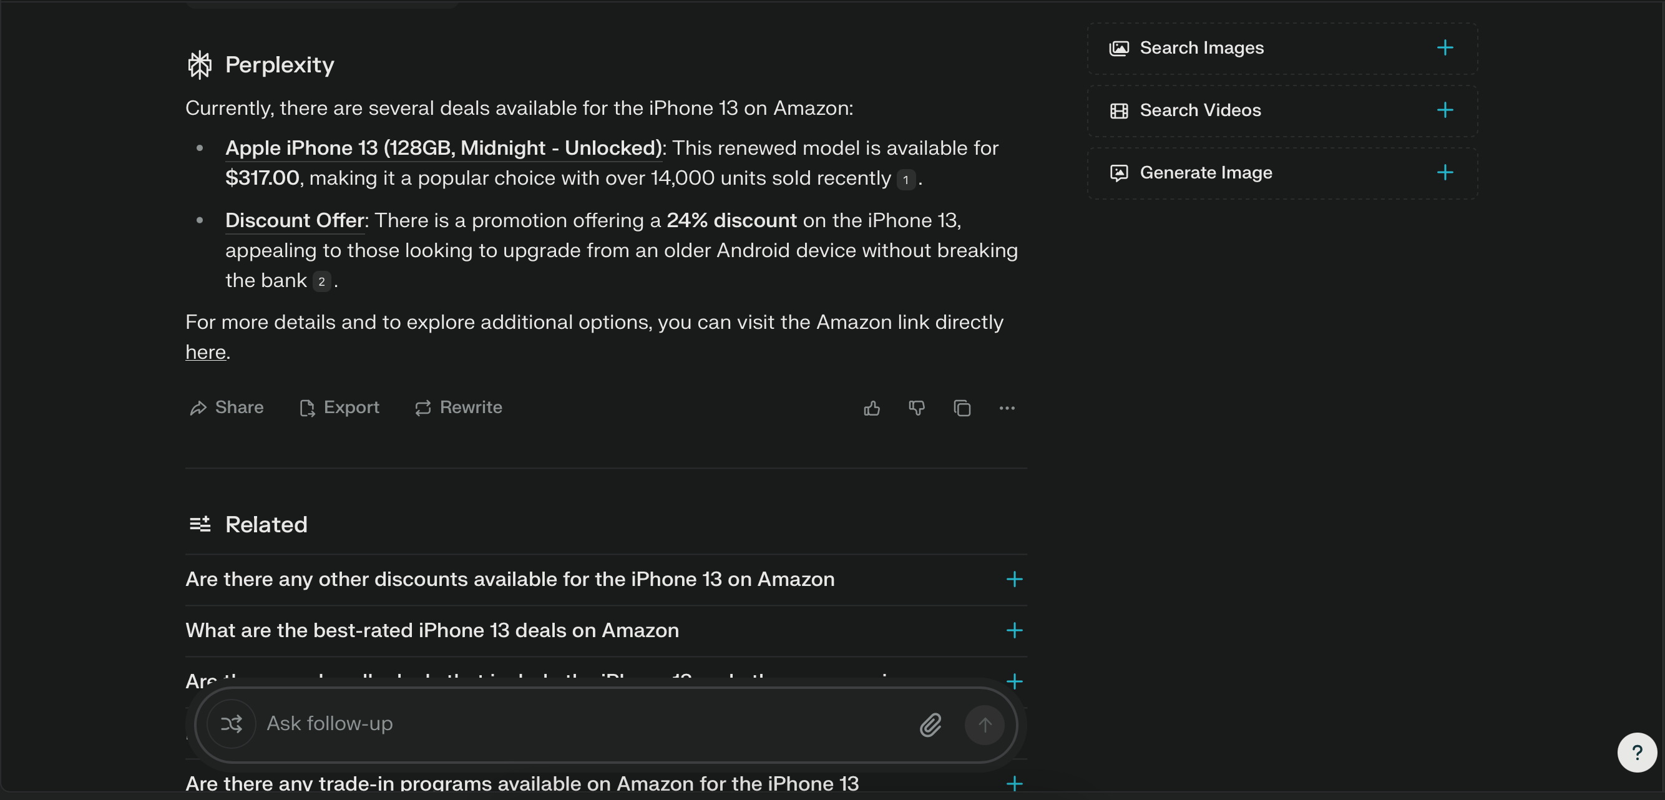Click the shuffle focus icon in follow-up box
The width and height of the screenshot is (1665, 800).
[x=232, y=724]
